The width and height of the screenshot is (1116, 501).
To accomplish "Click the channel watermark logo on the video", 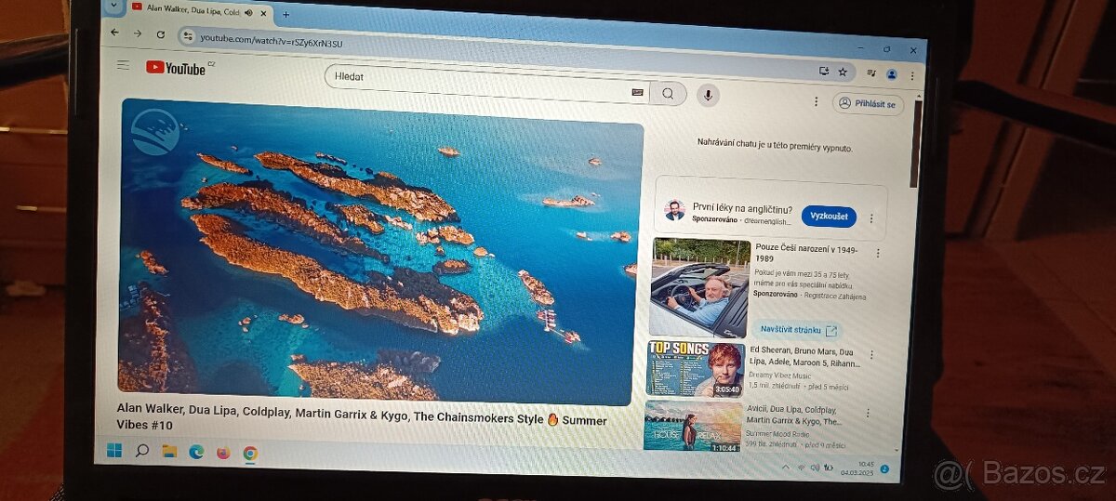I will [x=154, y=132].
